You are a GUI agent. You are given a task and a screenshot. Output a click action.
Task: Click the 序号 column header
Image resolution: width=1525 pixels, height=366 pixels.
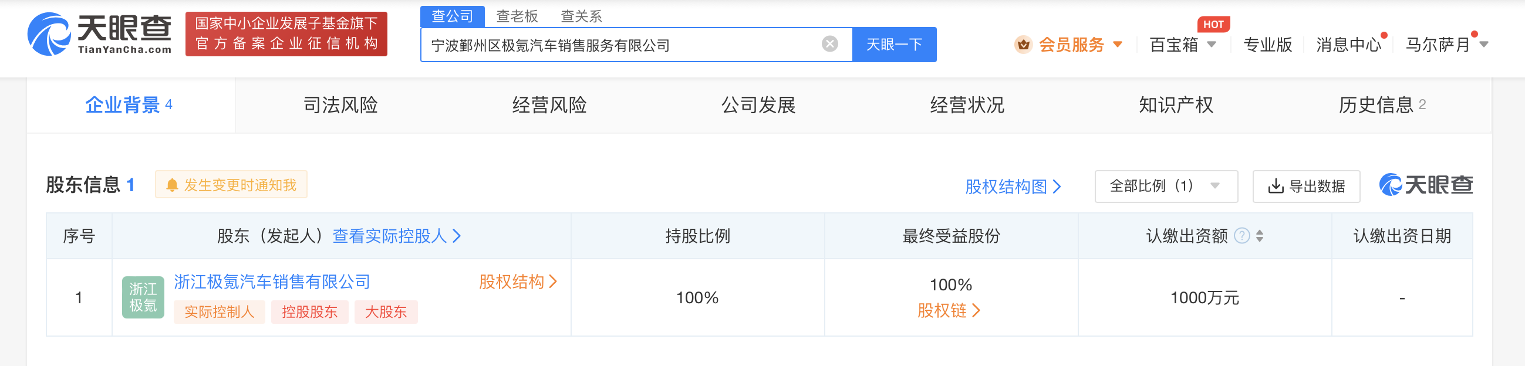79,236
